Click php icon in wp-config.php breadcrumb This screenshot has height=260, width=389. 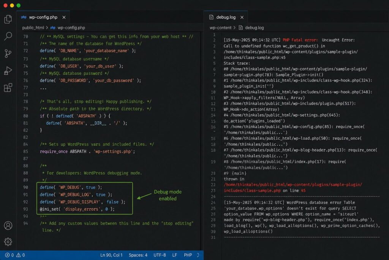53,27
